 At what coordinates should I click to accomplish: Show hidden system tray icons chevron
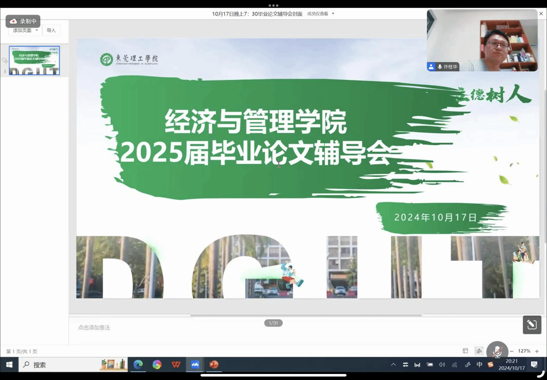click(393, 365)
